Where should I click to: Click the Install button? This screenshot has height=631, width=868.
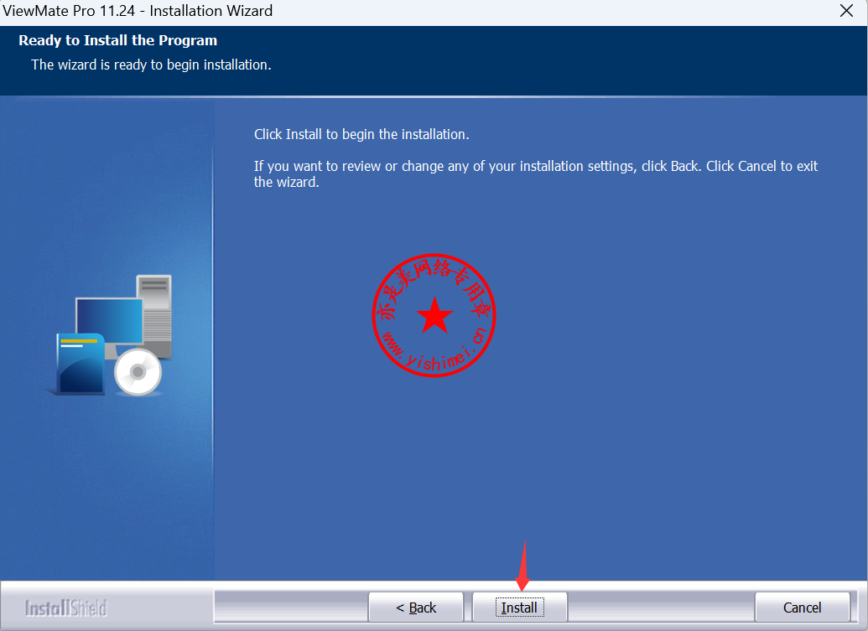click(x=519, y=608)
